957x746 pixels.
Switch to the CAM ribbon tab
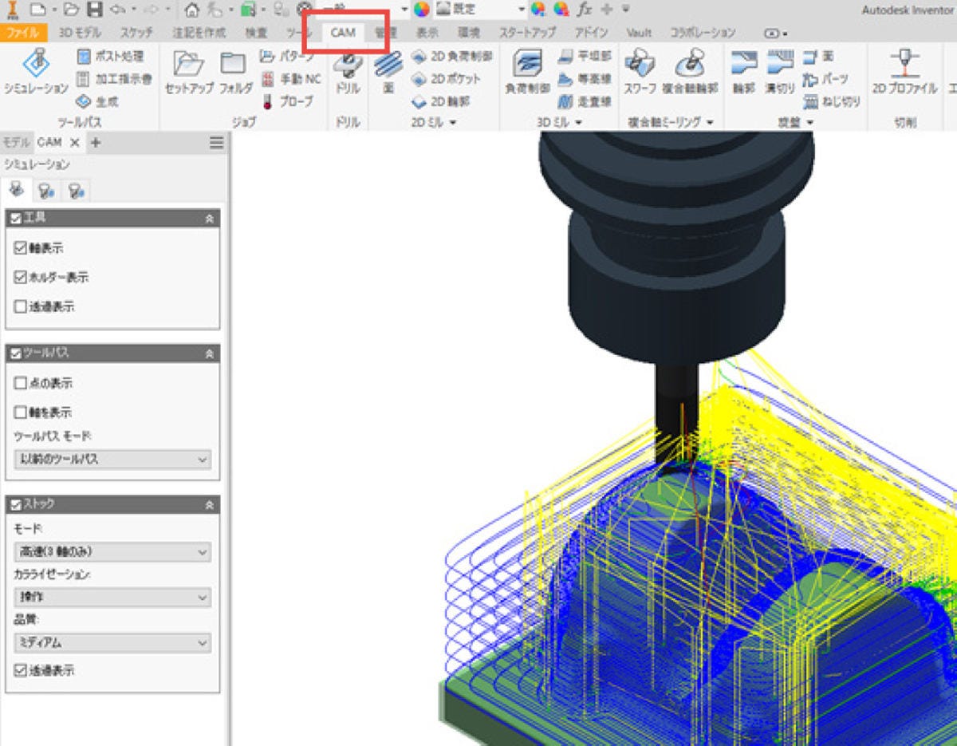click(343, 33)
